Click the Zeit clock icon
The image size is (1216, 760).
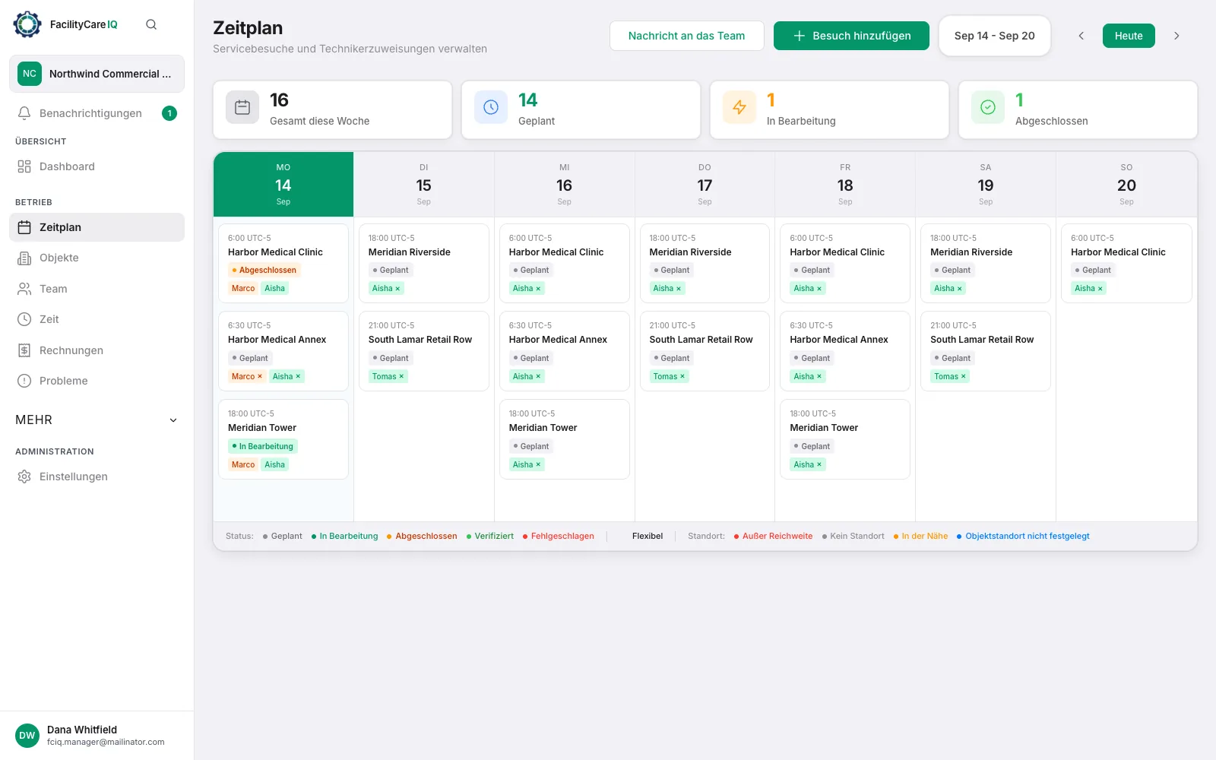coord(24,319)
